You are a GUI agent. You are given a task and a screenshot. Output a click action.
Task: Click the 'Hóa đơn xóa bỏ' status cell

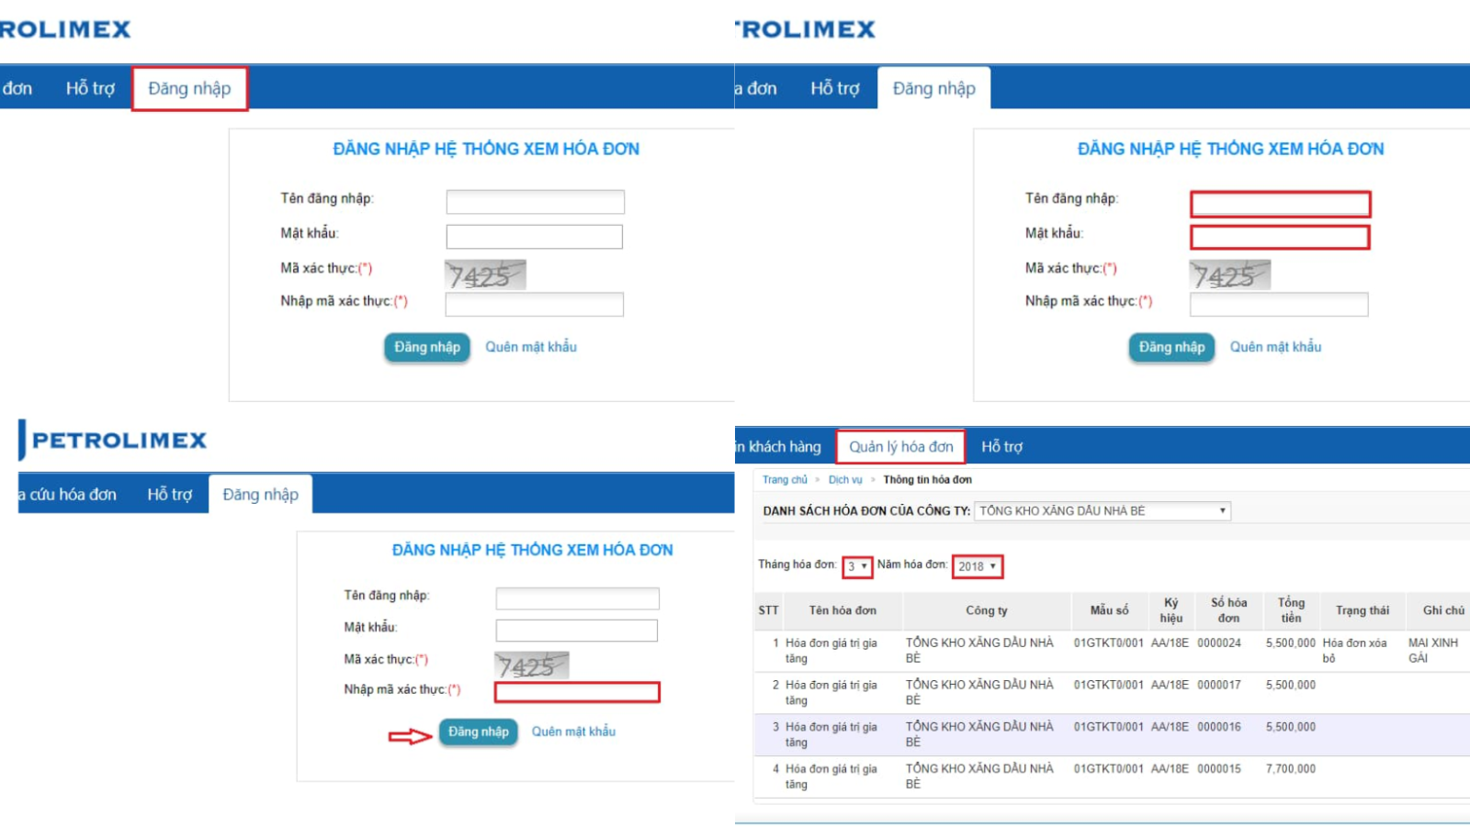point(1355,651)
